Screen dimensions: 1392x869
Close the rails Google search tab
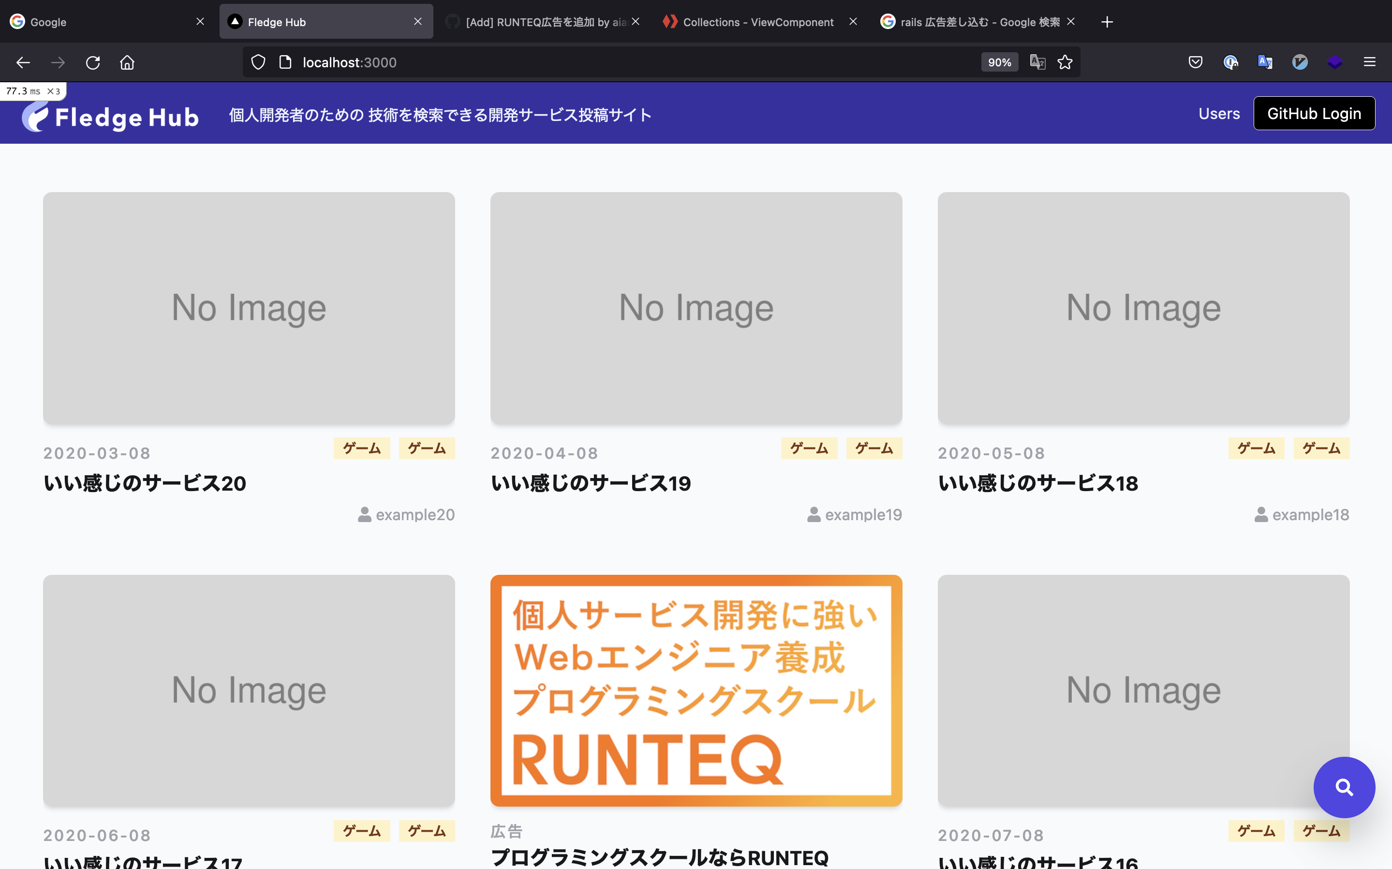1071,22
